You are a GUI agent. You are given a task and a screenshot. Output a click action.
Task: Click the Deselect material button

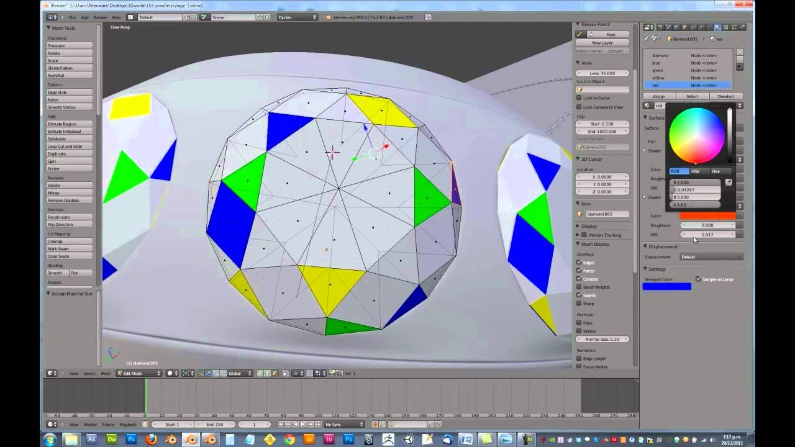725,96
